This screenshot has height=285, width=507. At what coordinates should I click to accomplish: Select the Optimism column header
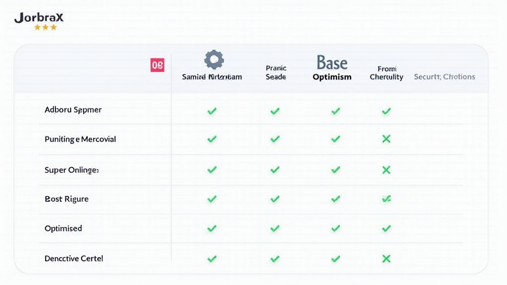pos(332,77)
